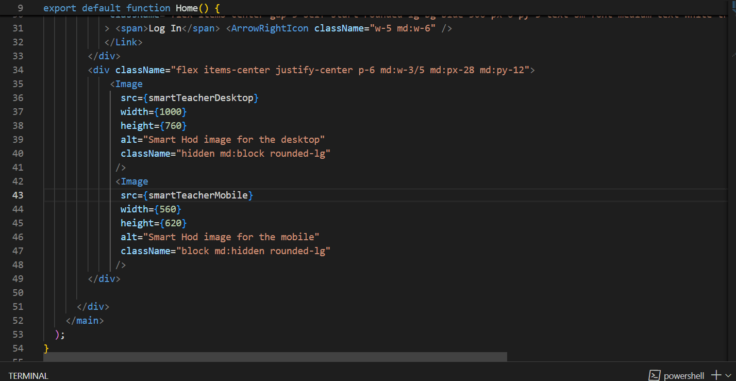
Task: Click the ");" on line 53
Action: [60, 335]
